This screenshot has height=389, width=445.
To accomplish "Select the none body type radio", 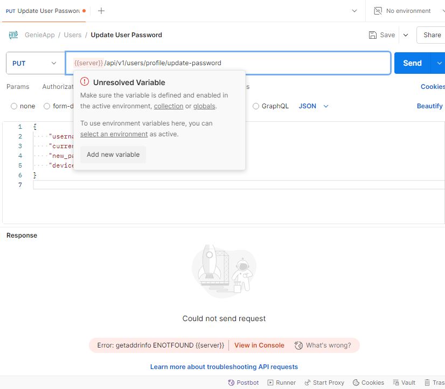I will 14,106.
